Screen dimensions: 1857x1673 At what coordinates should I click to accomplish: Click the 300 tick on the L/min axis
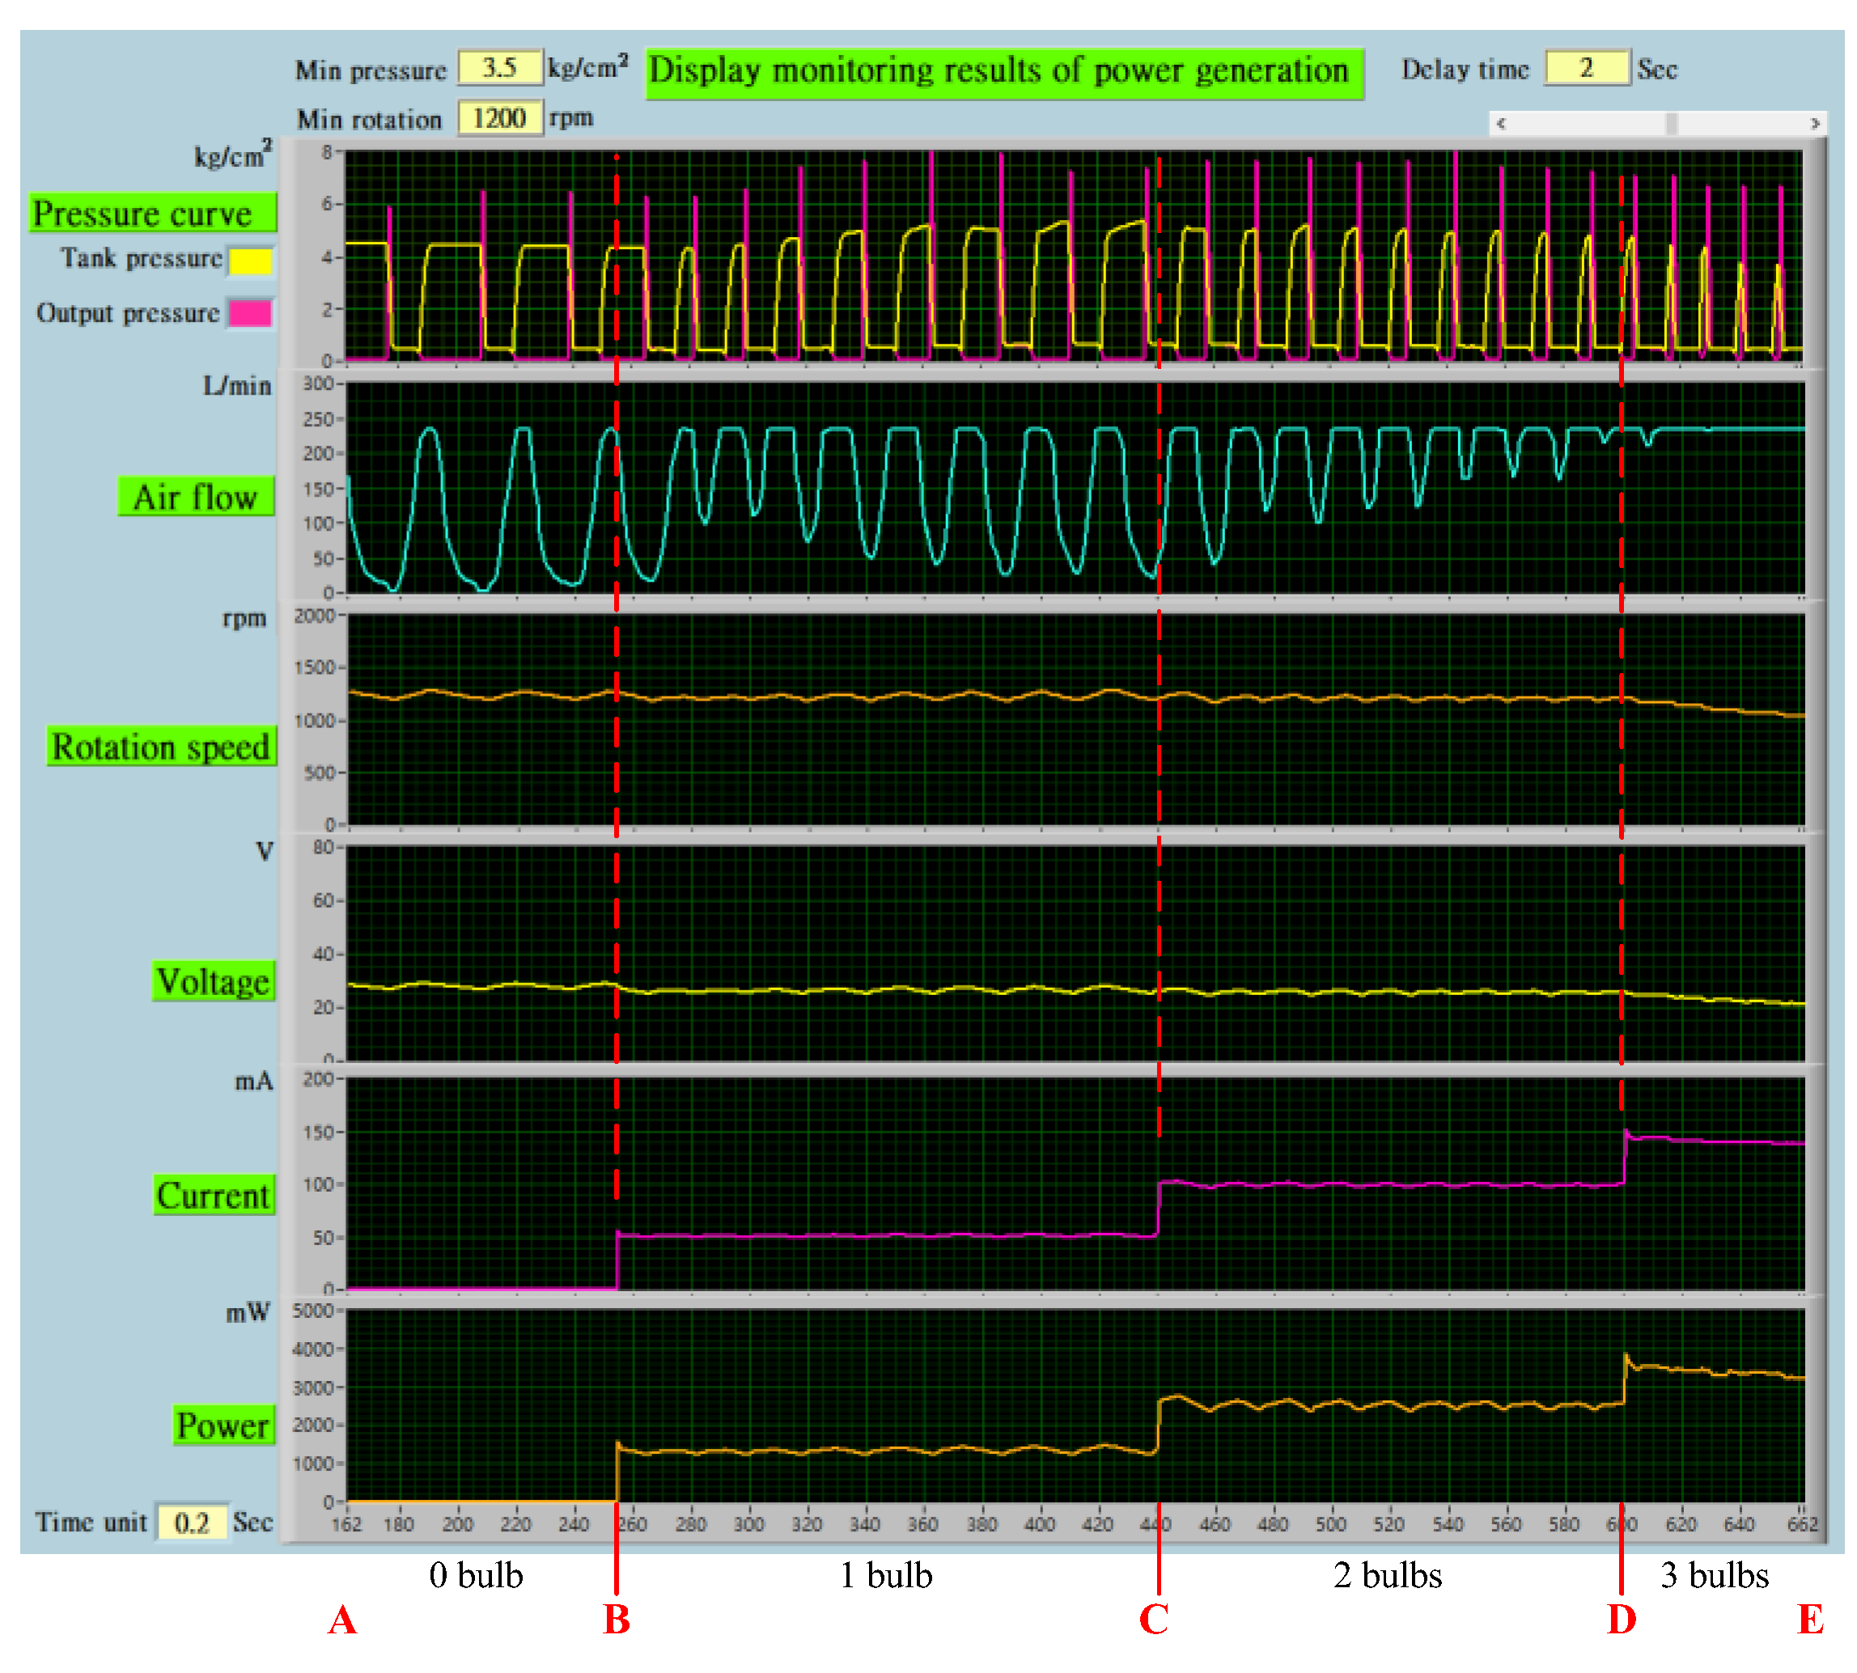[318, 383]
